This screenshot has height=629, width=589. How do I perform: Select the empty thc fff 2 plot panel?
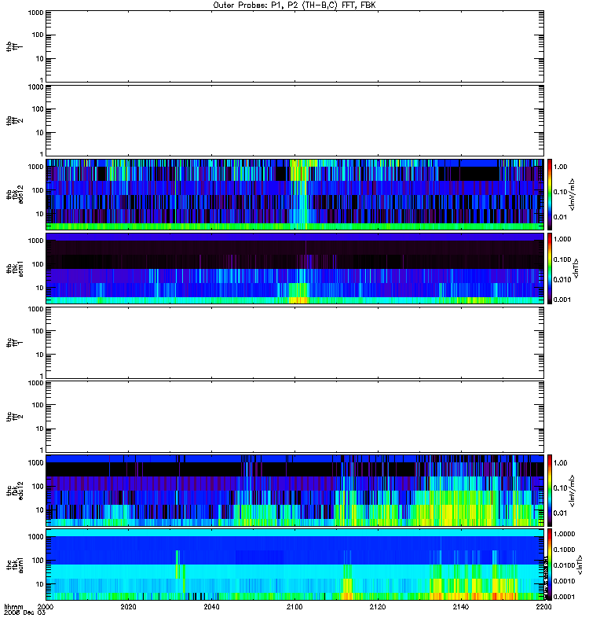point(294,417)
